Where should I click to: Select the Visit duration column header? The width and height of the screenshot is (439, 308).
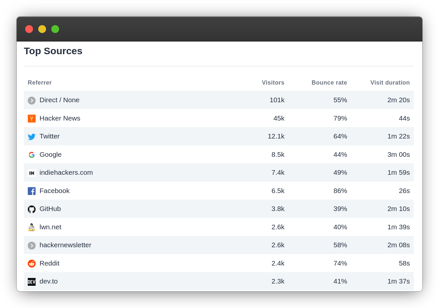pyautogui.click(x=390, y=83)
